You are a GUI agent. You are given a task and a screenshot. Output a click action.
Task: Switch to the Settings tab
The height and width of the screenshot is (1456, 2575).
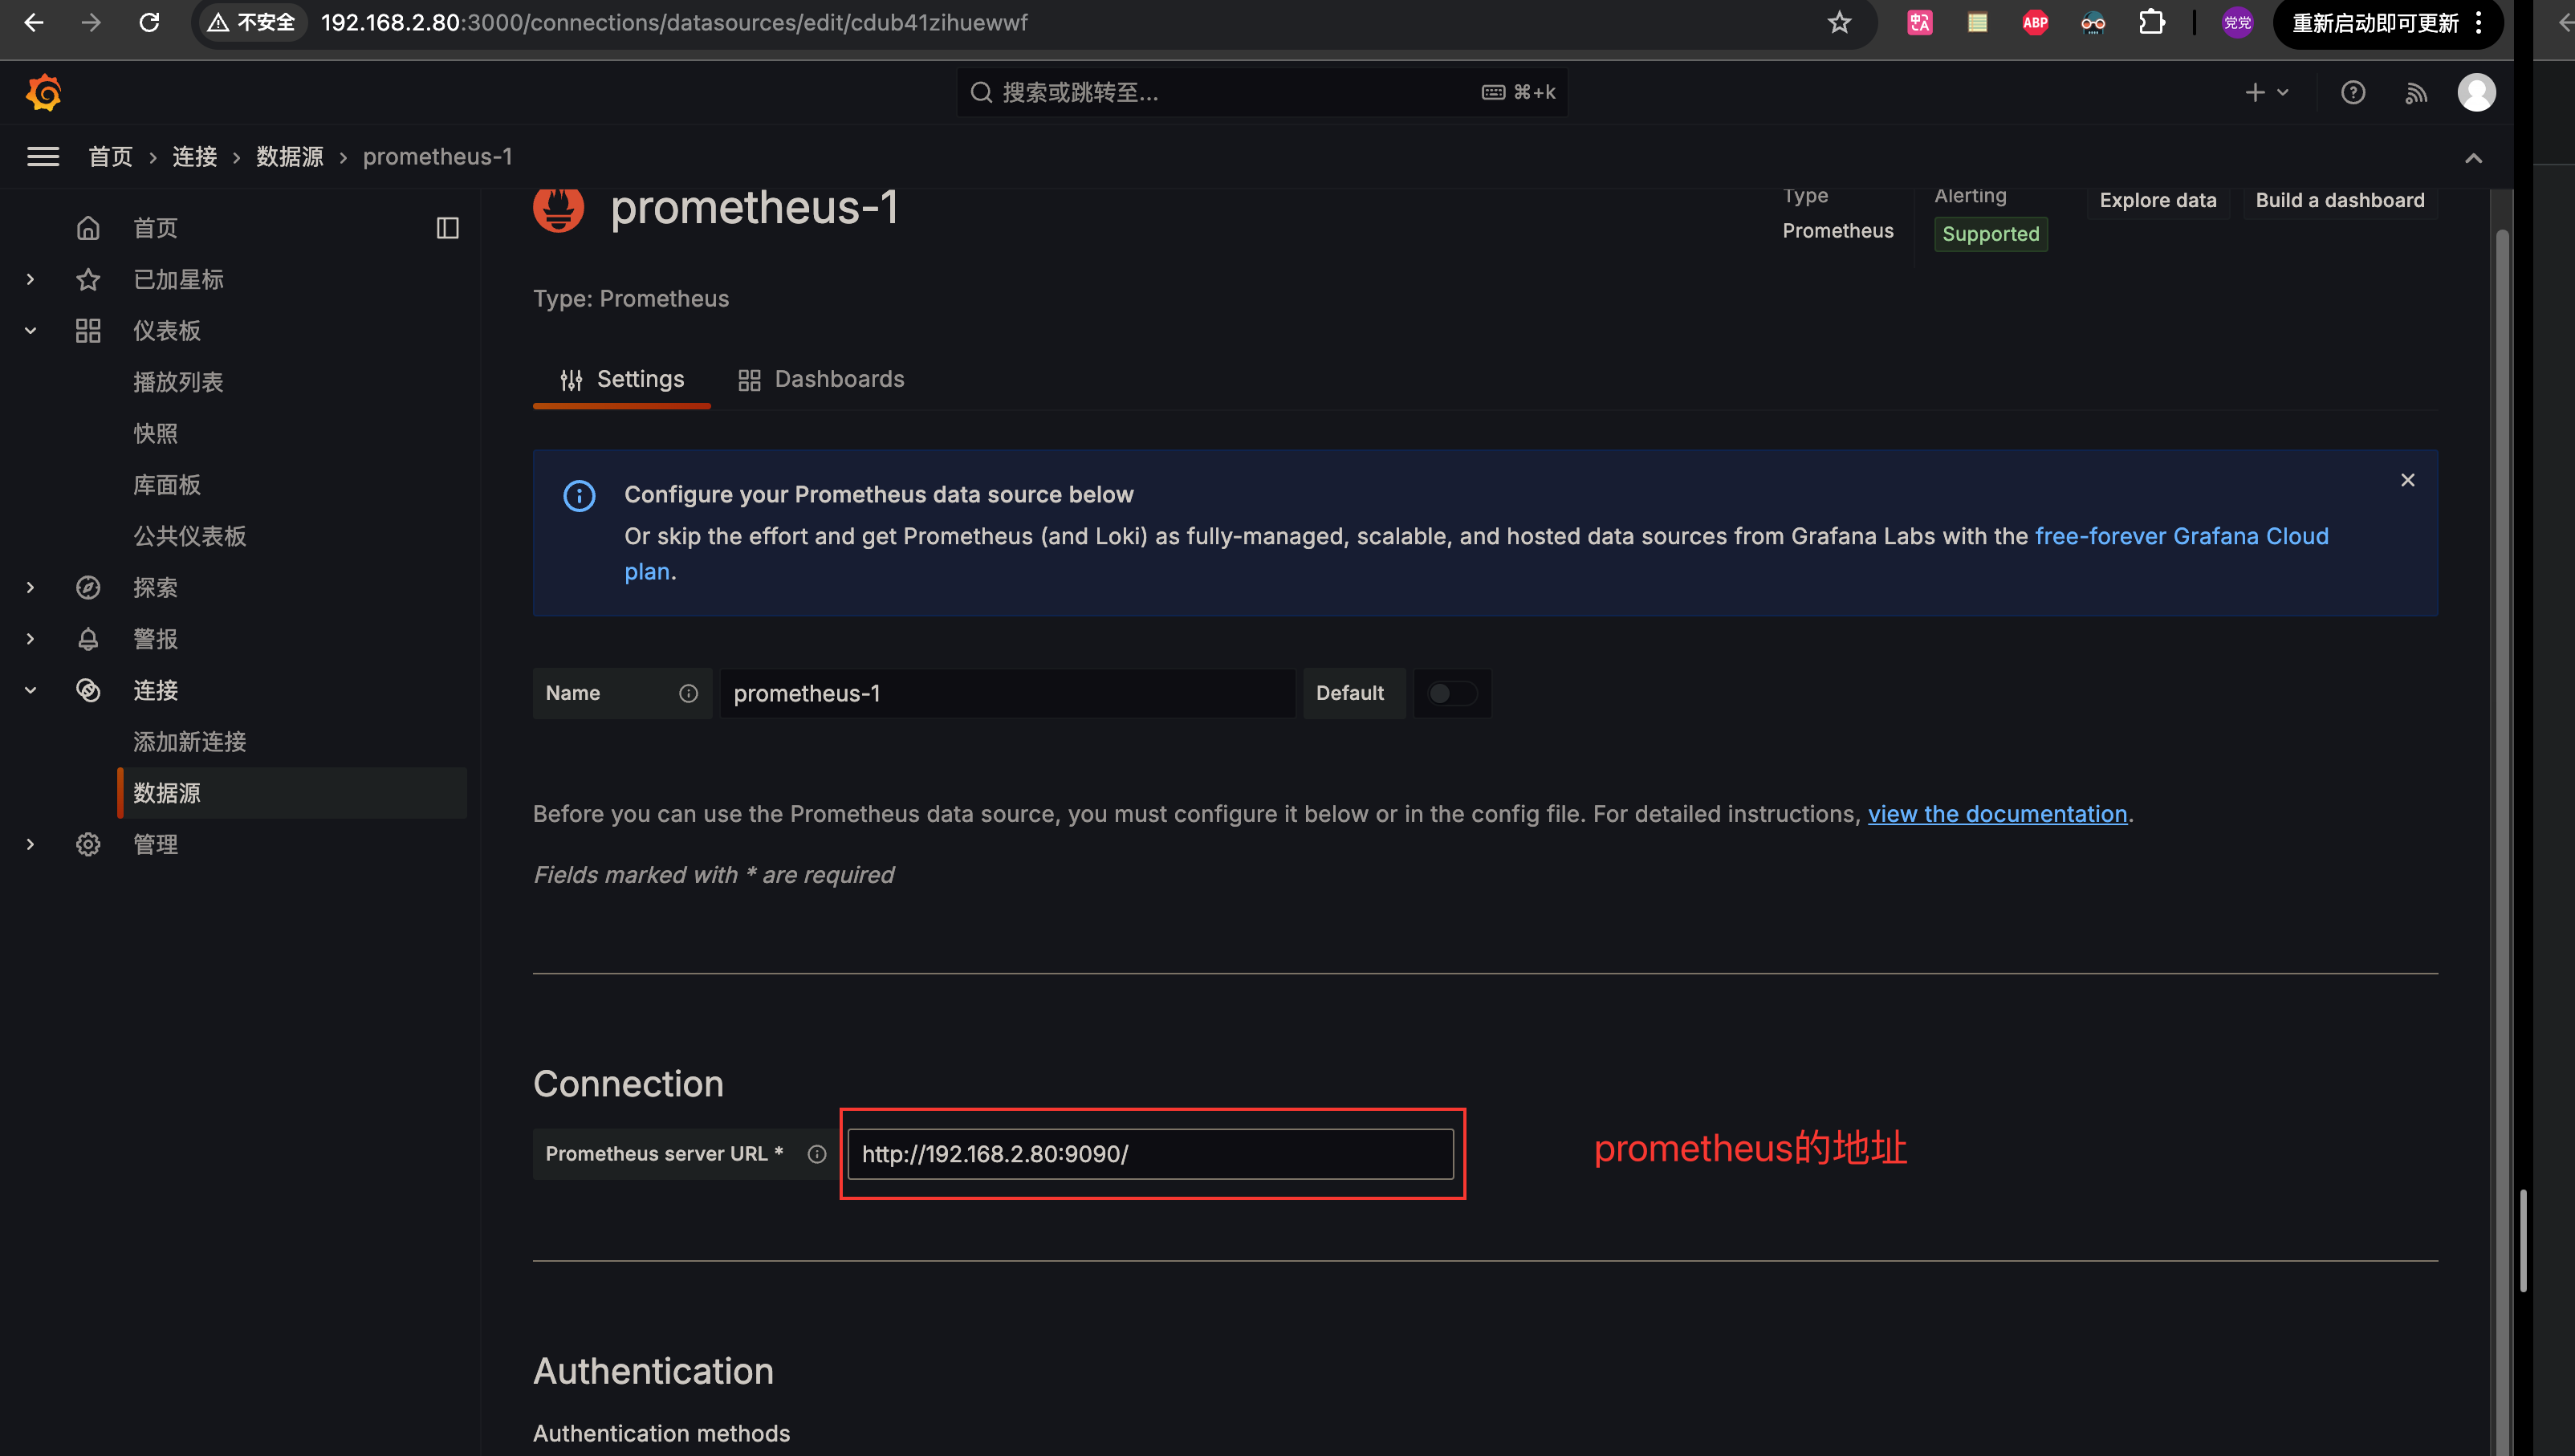point(622,379)
